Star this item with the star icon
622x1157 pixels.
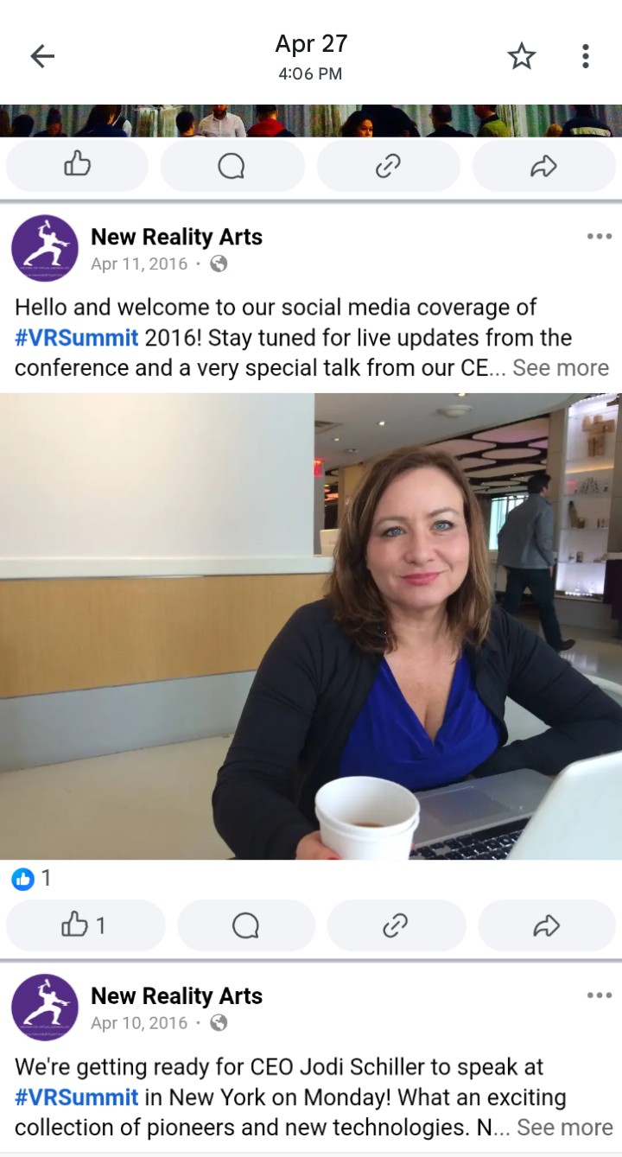[521, 57]
